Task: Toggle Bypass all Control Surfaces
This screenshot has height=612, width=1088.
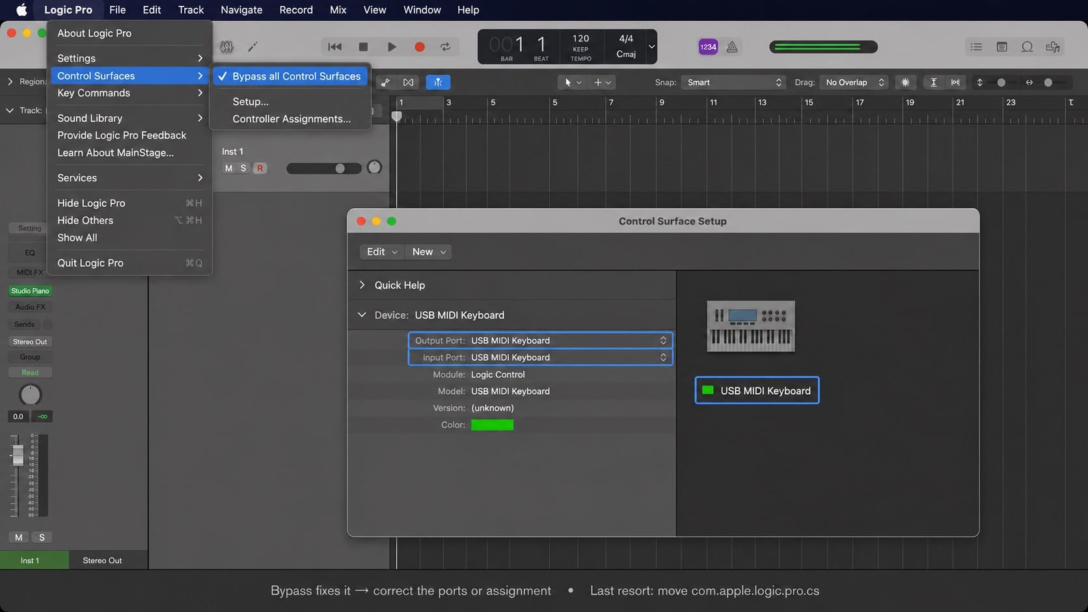Action: [291, 76]
